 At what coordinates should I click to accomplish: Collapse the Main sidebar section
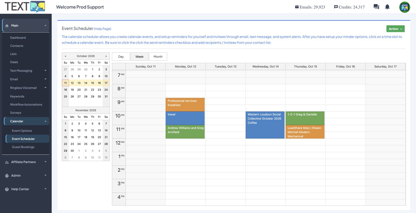point(45,25)
